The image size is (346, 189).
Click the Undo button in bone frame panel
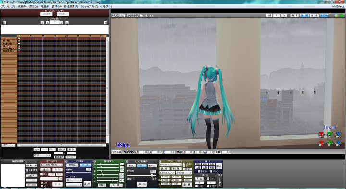pos(46,14)
